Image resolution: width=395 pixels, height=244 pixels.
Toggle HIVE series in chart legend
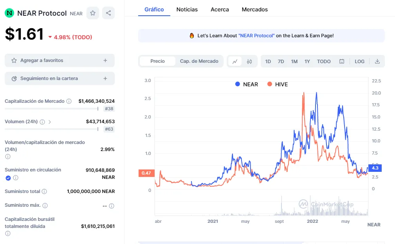tap(277, 84)
